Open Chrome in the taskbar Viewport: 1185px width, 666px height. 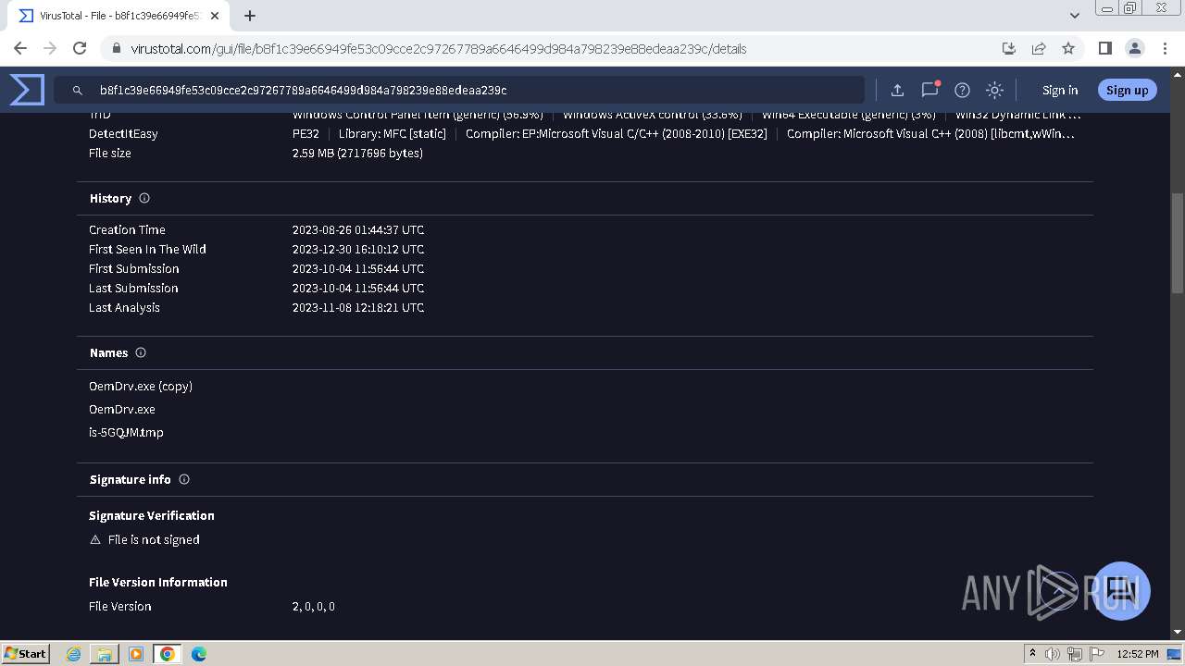168,654
